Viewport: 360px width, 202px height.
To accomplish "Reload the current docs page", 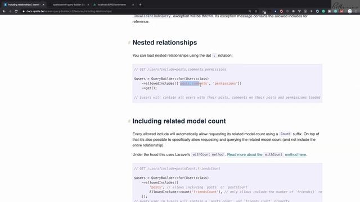I will pyautogui.click(x=16, y=11).
